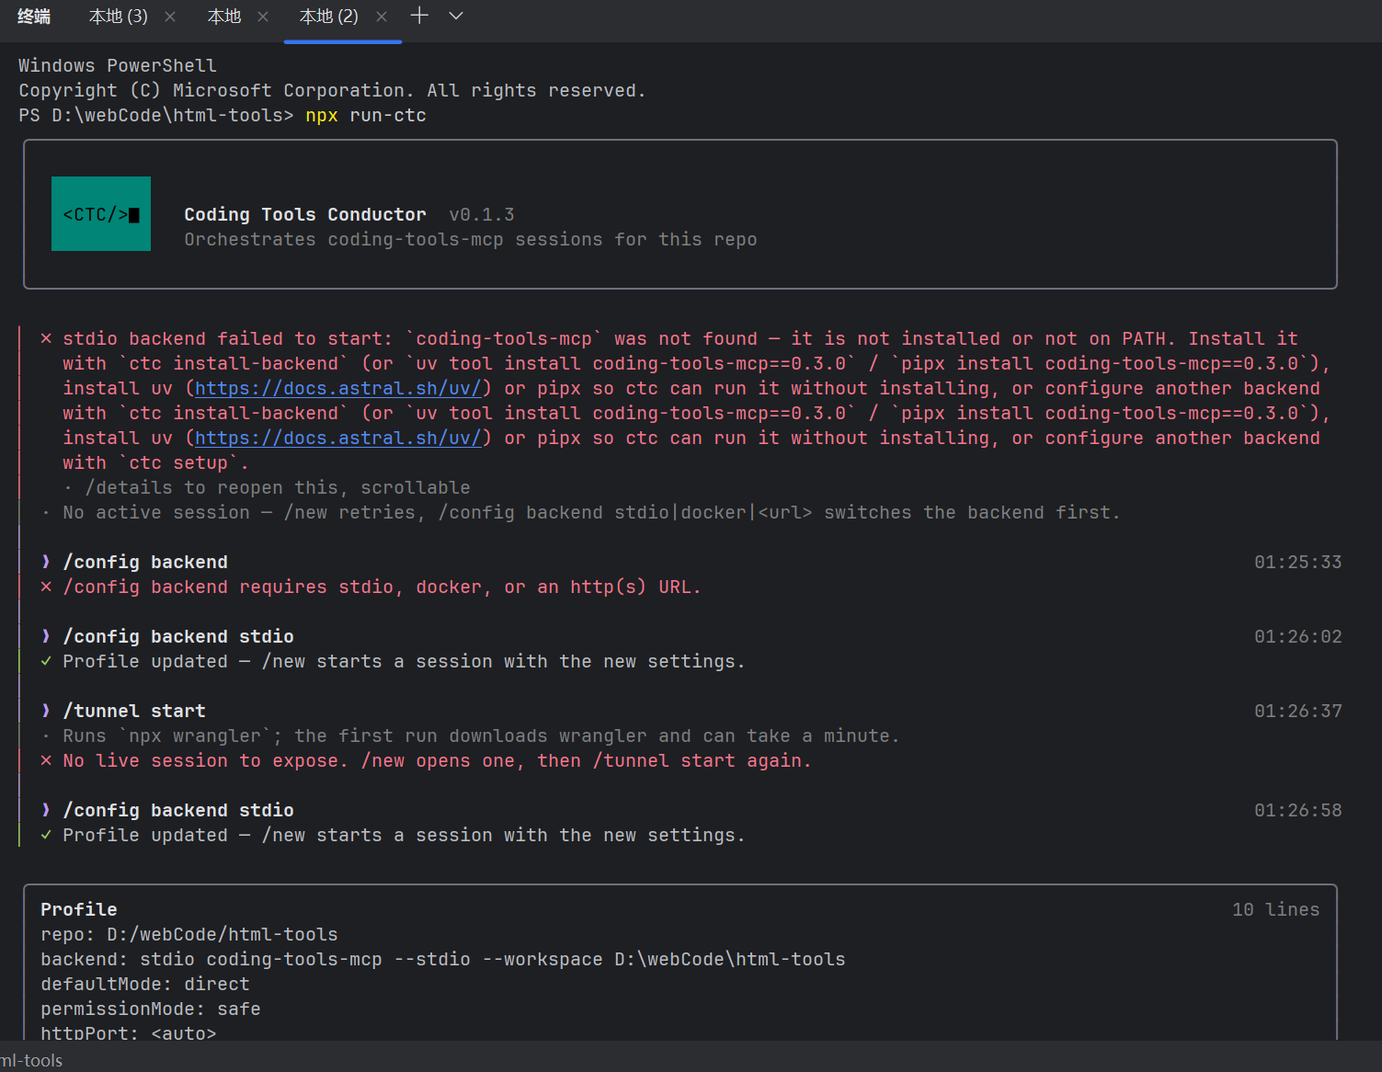Click the 'npx run-ctc' command text
The image size is (1382, 1072).
point(366,115)
